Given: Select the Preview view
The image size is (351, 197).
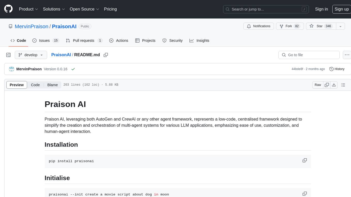Looking at the screenshot, I should point(17,85).
